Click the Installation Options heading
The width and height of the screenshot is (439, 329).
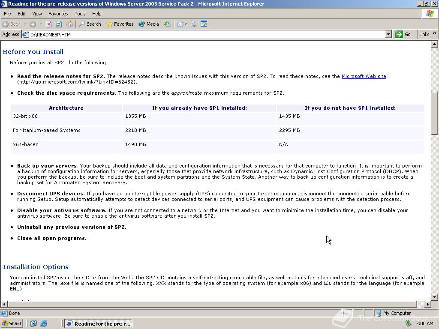pos(36,267)
